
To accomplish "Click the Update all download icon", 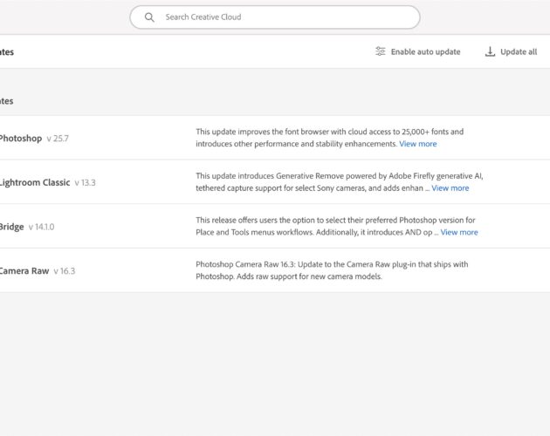I will (490, 51).
